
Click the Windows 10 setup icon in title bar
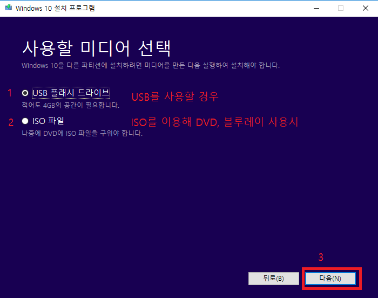pos(9,8)
